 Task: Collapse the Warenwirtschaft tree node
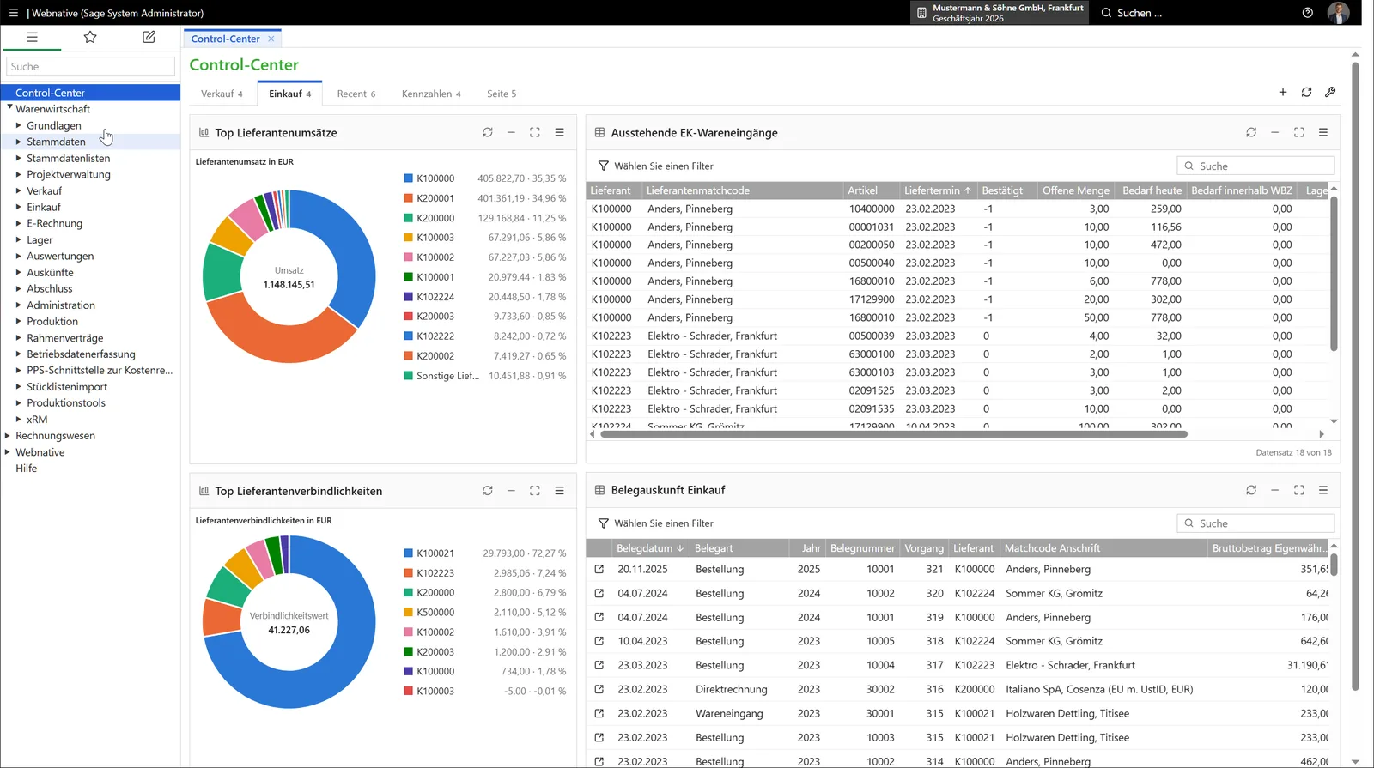(9, 108)
